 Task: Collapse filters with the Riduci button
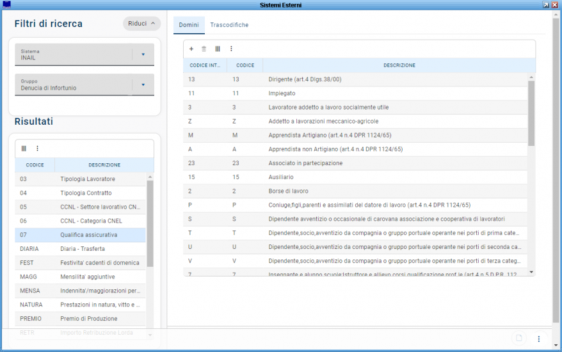pyautogui.click(x=141, y=24)
